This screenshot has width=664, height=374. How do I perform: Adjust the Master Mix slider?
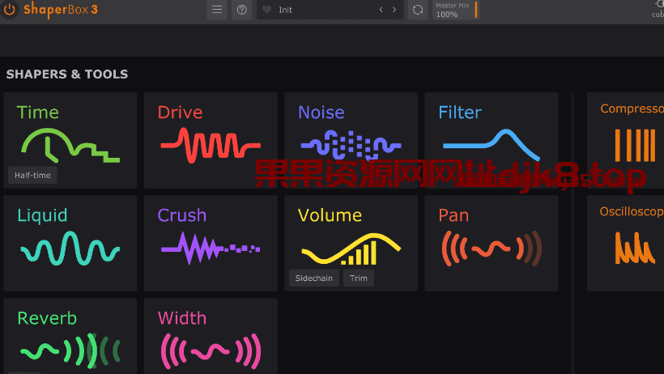tap(456, 10)
